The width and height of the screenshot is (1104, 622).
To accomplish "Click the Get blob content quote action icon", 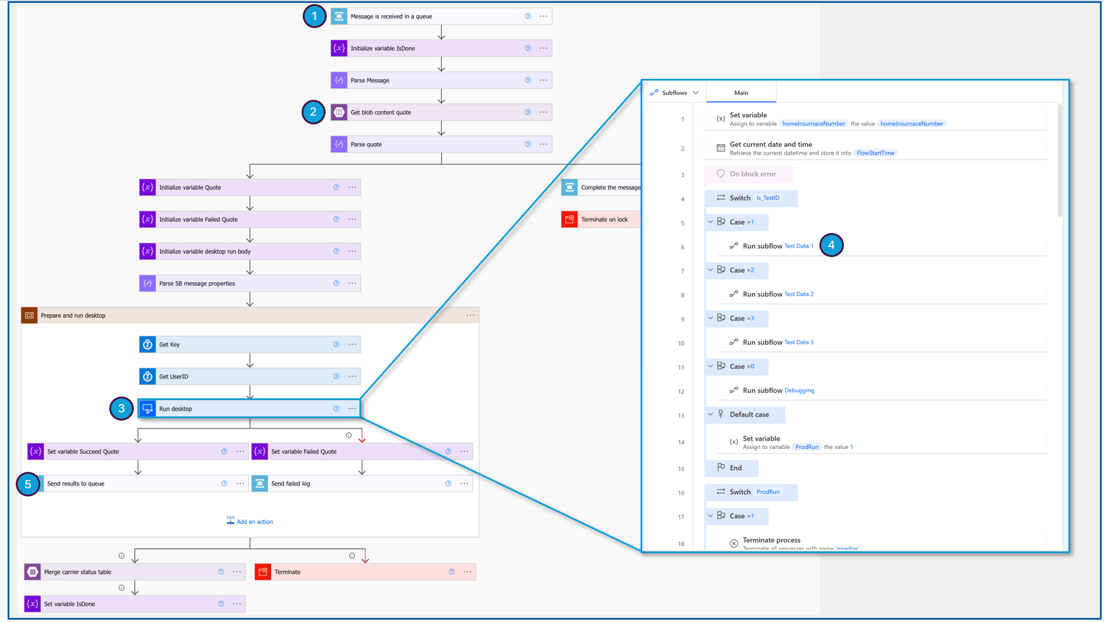I will (x=339, y=112).
